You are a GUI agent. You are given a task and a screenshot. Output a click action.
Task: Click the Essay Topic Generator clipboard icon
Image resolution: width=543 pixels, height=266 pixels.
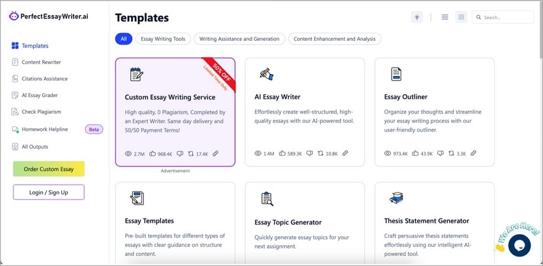click(x=267, y=199)
